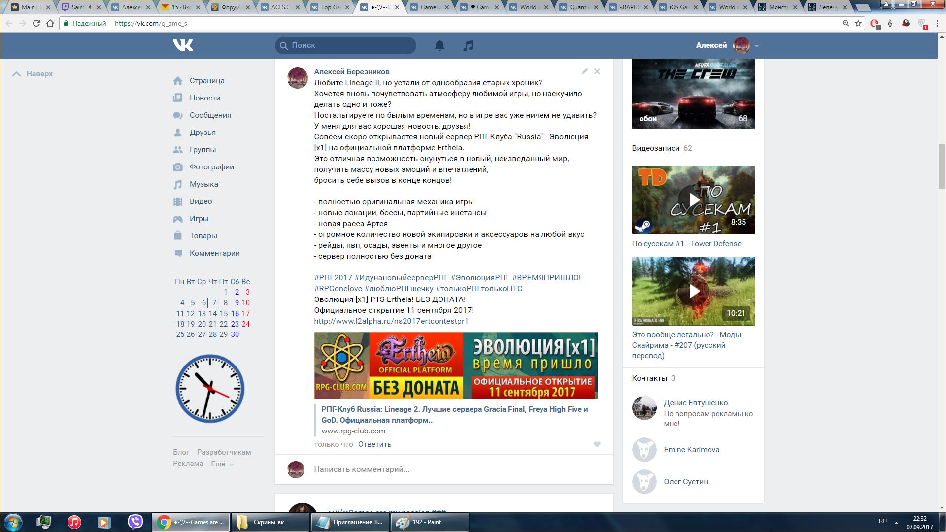
Task: Click the Игры gamepad icon
Action: click(x=178, y=219)
